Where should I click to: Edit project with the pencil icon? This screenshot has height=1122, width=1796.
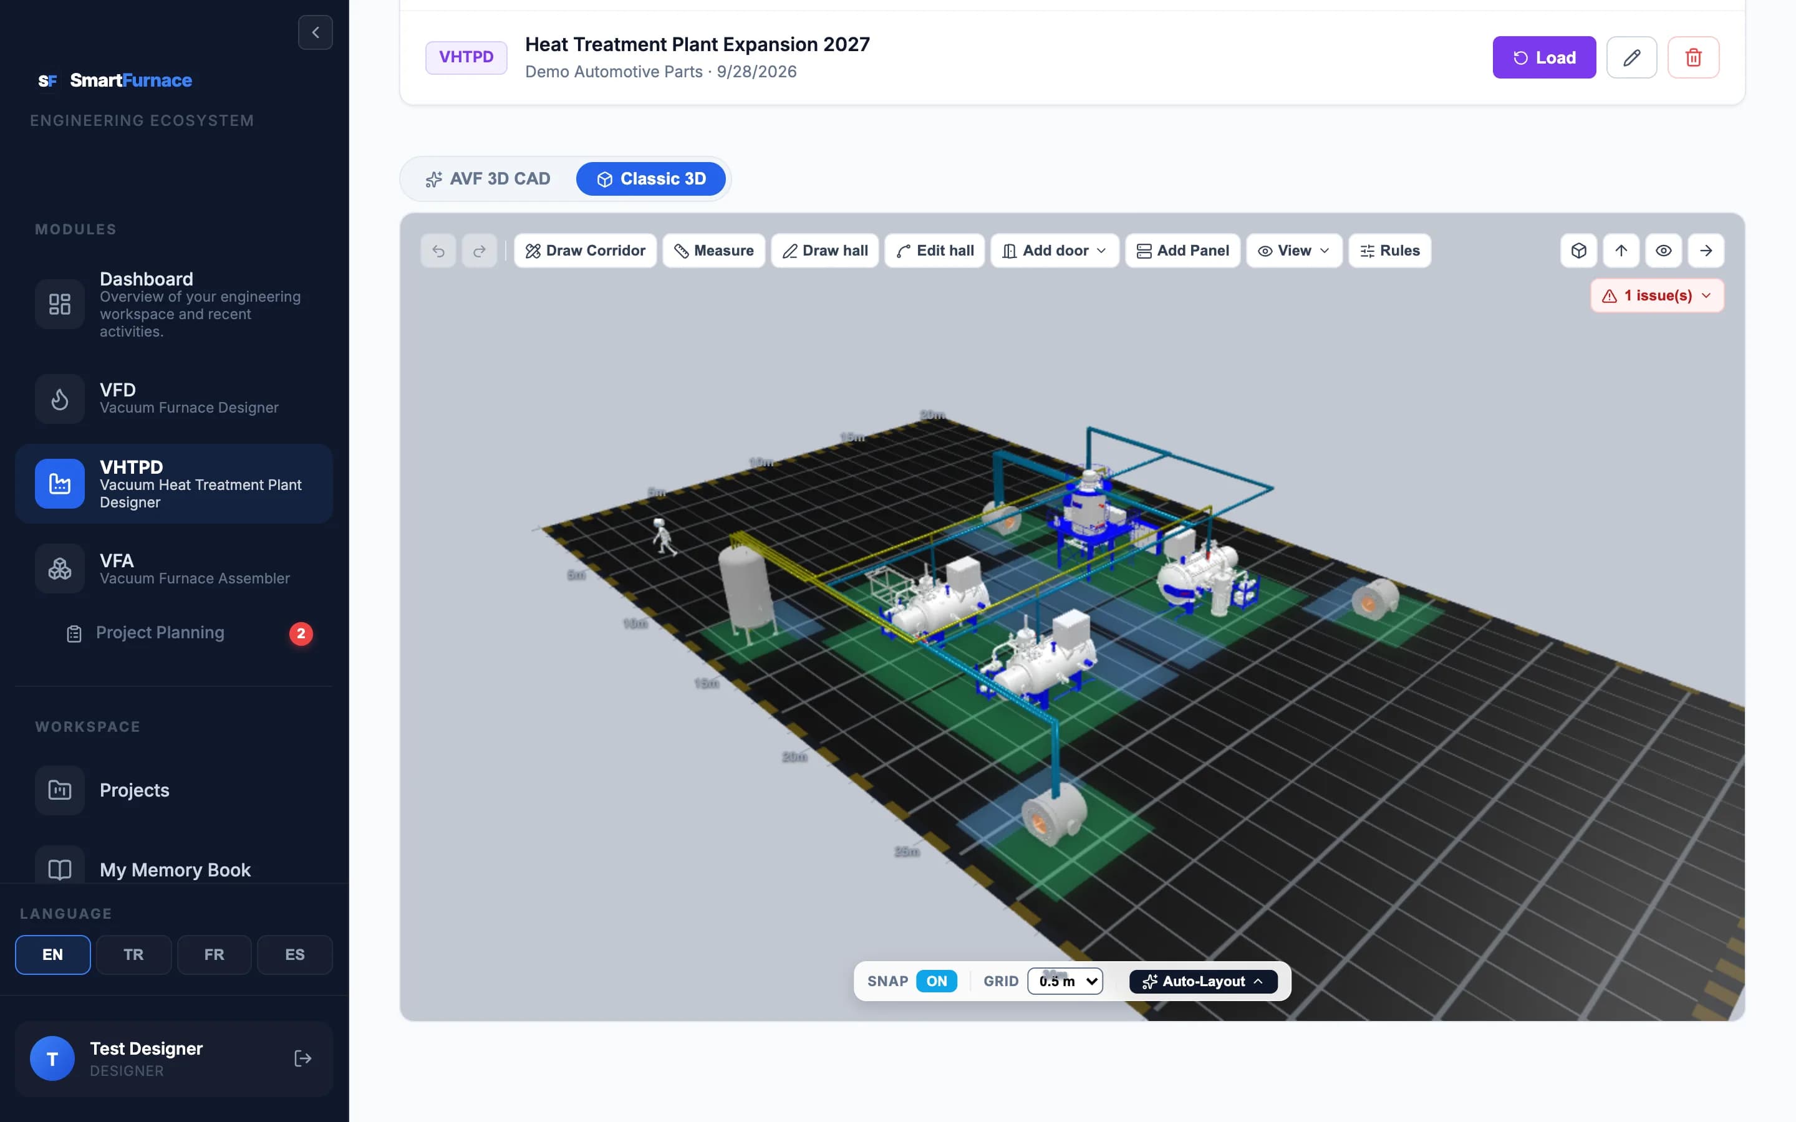click(1631, 57)
